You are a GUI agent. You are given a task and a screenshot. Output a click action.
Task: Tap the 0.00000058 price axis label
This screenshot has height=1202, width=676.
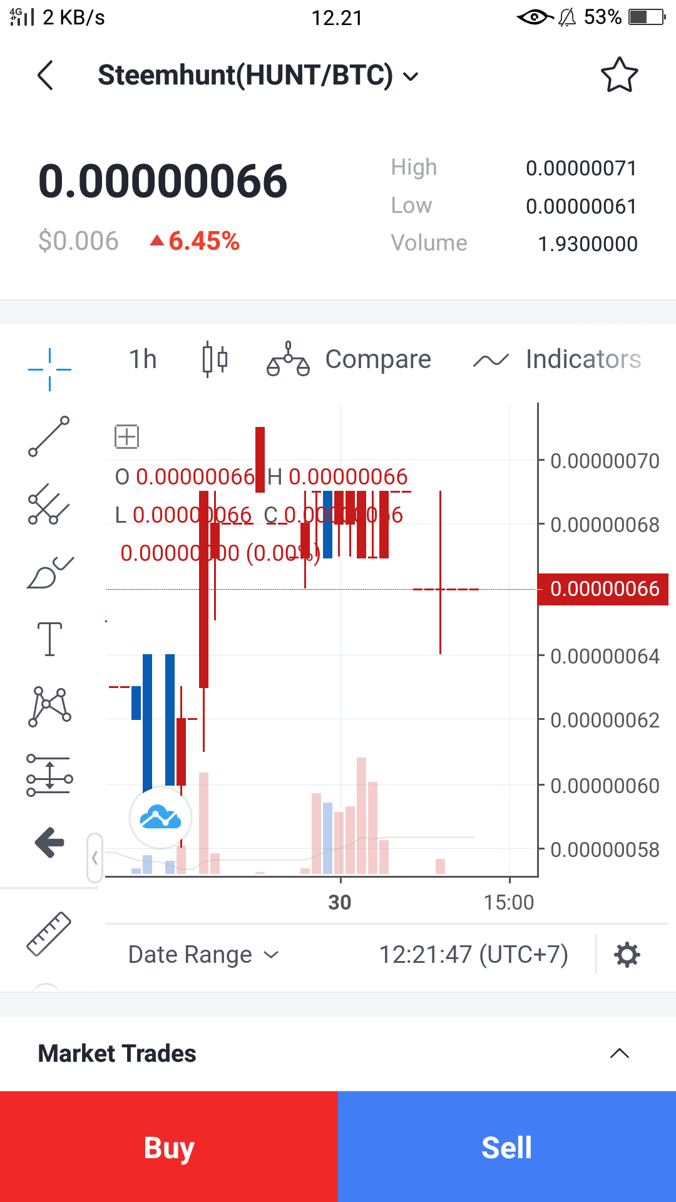tap(605, 850)
